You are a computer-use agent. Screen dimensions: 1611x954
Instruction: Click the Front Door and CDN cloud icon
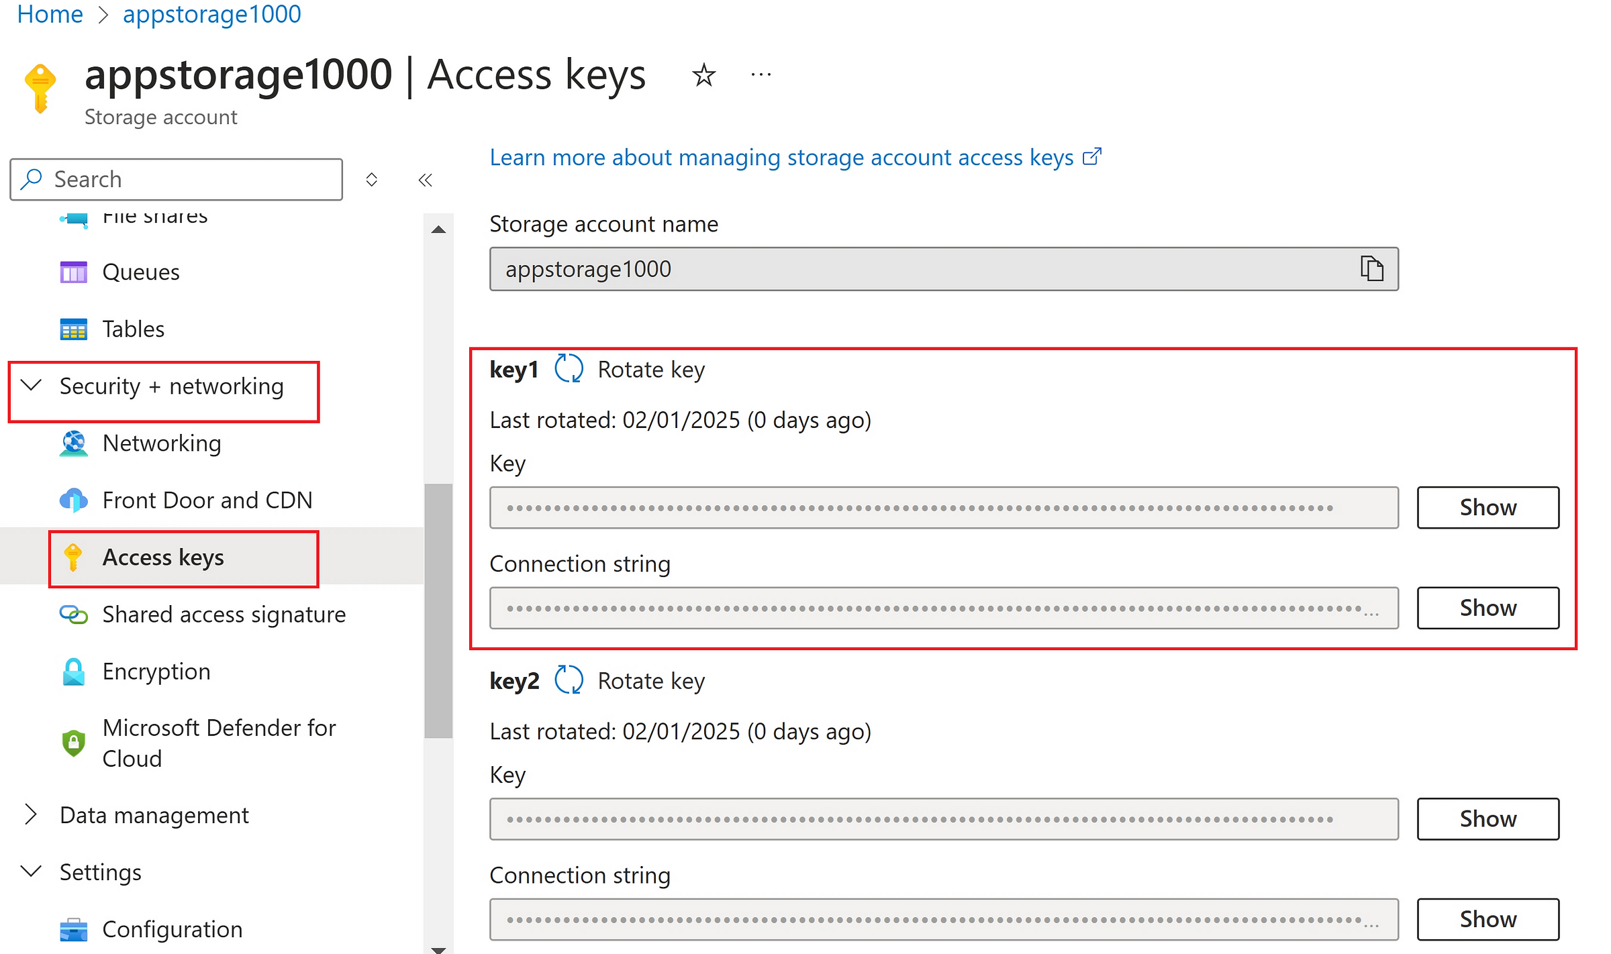pos(74,500)
